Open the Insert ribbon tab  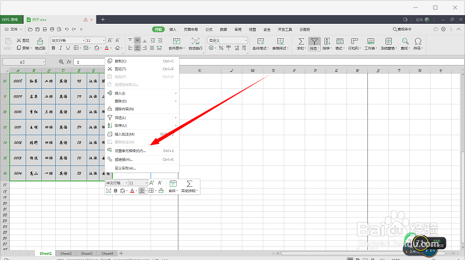173,30
